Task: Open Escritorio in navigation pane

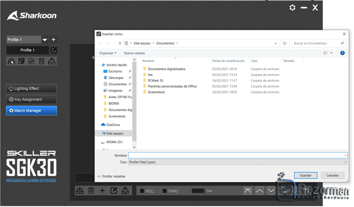Action: tap(115, 71)
